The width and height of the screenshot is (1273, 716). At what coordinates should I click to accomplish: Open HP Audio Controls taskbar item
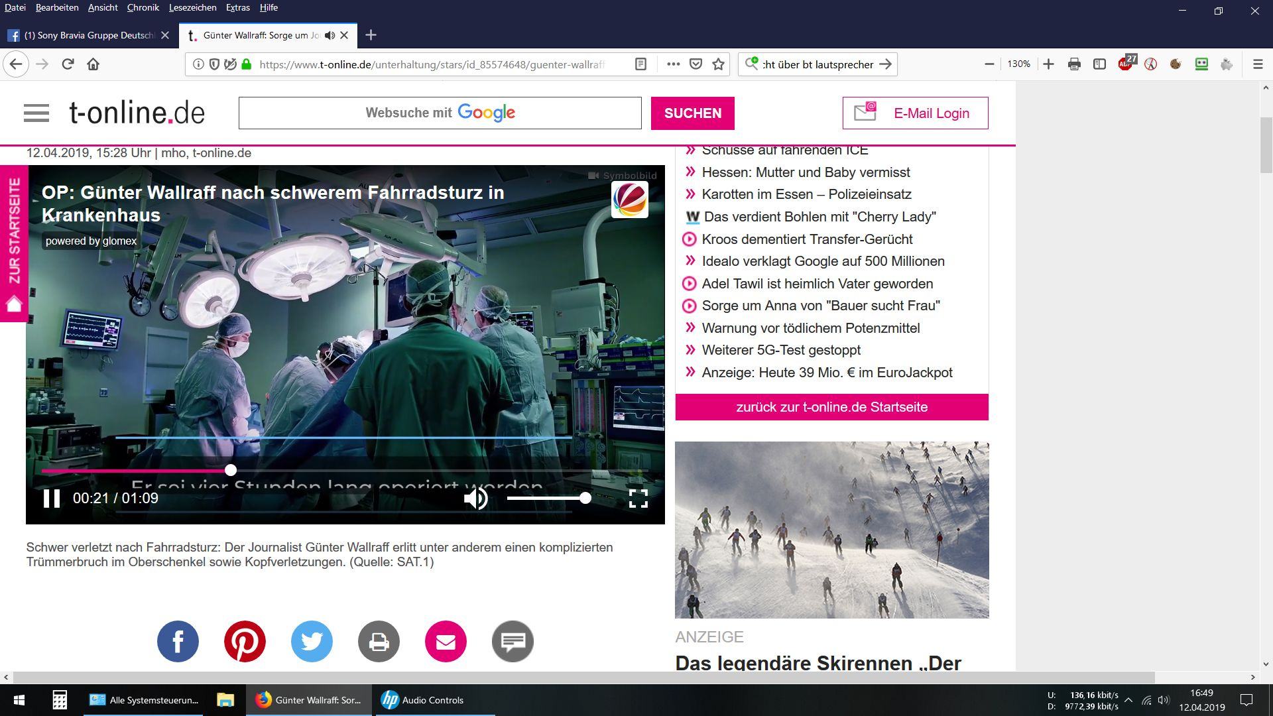pyautogui.click(x=435, y=700)
